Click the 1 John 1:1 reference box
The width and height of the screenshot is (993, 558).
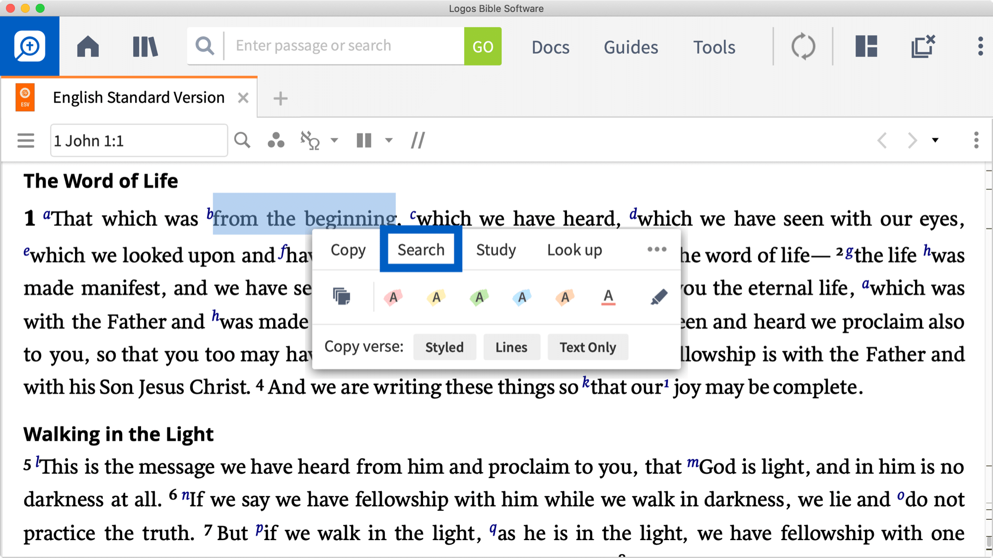[x=139, y=140]
